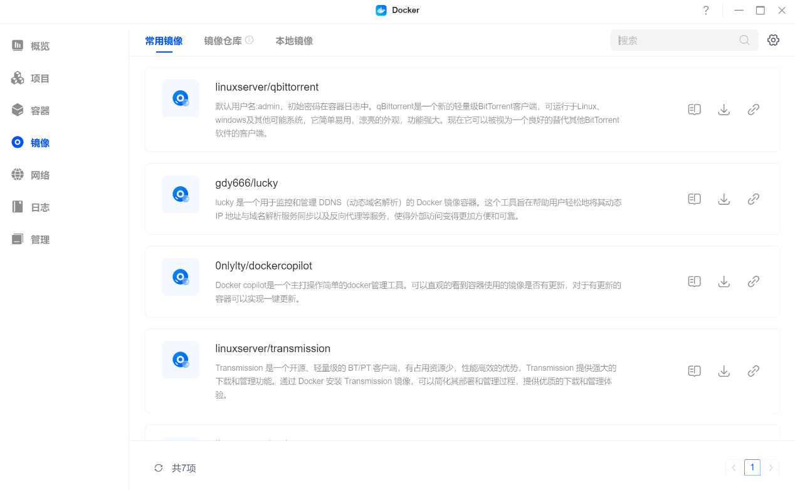The image size is (795, 490).
Task: Download the linuxserver/transmission image
Action: click(724, 371)
